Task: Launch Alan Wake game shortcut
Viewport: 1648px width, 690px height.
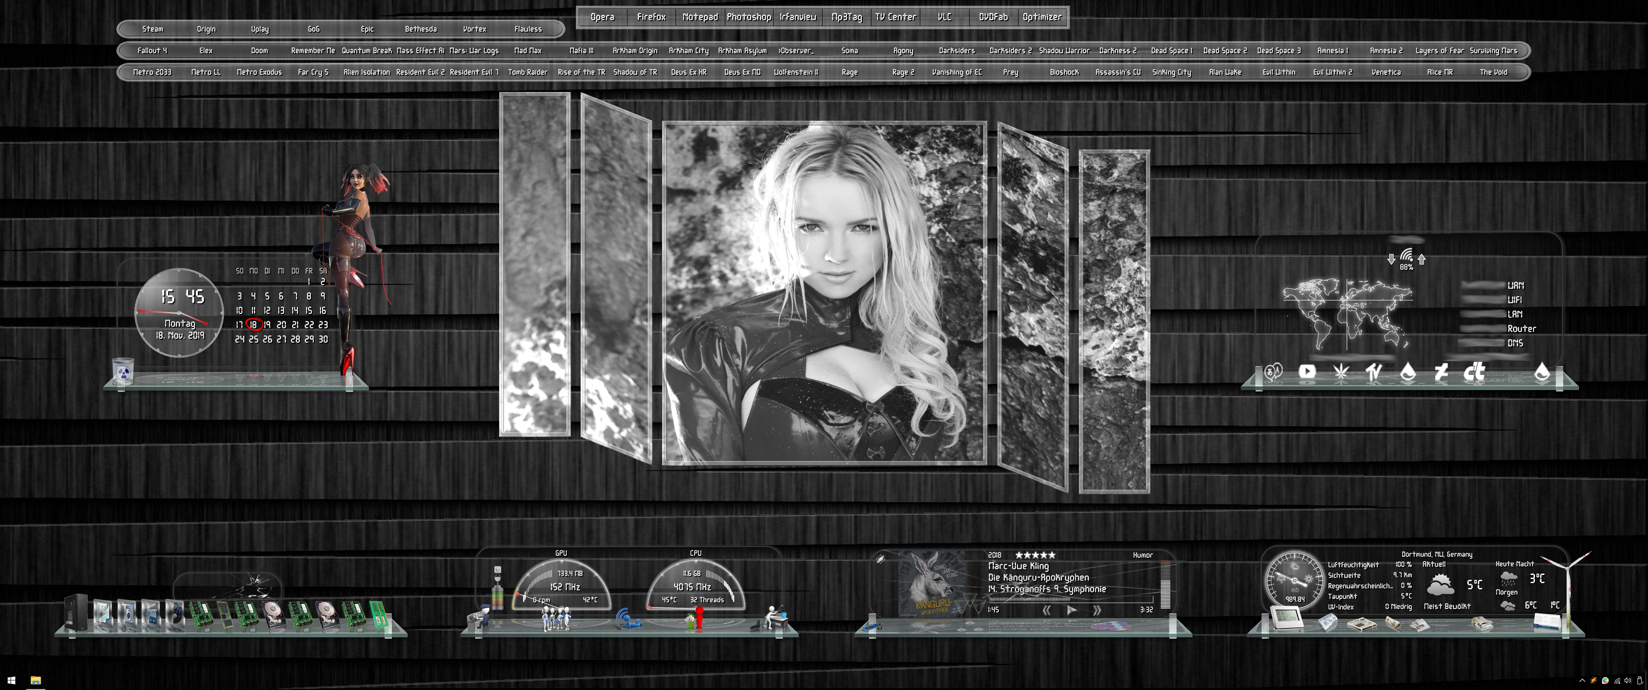Action: (x=1225, y=72)
